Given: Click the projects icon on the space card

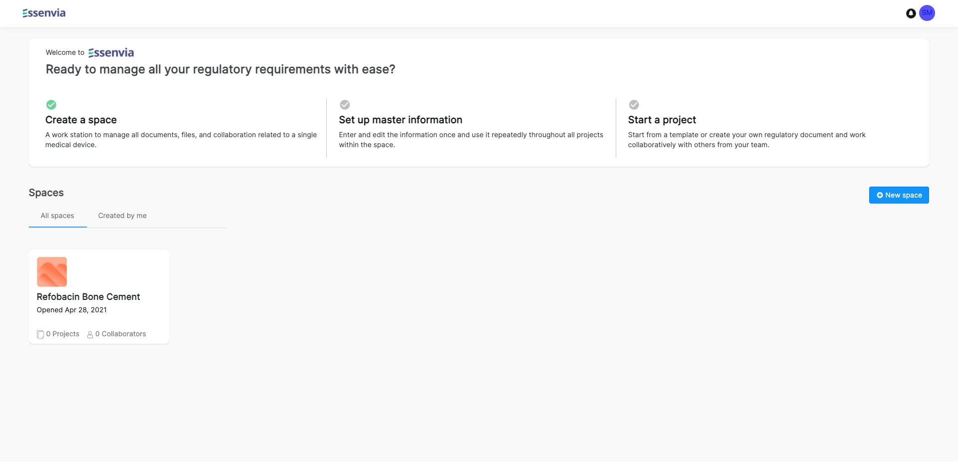Looking at the screenshot, I should pos(40,334).
